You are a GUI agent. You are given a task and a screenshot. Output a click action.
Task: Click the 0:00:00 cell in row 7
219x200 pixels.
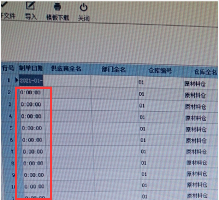click(x=33, y=152)
